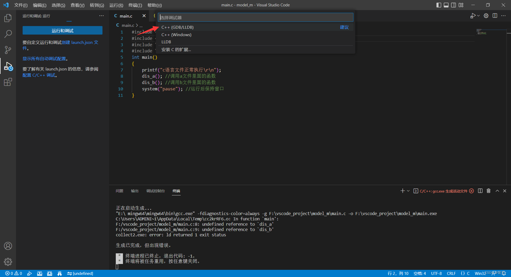Screen dimensions: 511x277
Task: Change file encoding UTF-8
Action: click(x=436, y=273)
